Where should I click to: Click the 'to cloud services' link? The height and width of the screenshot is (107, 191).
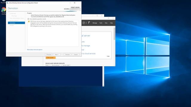click(89, 53)
